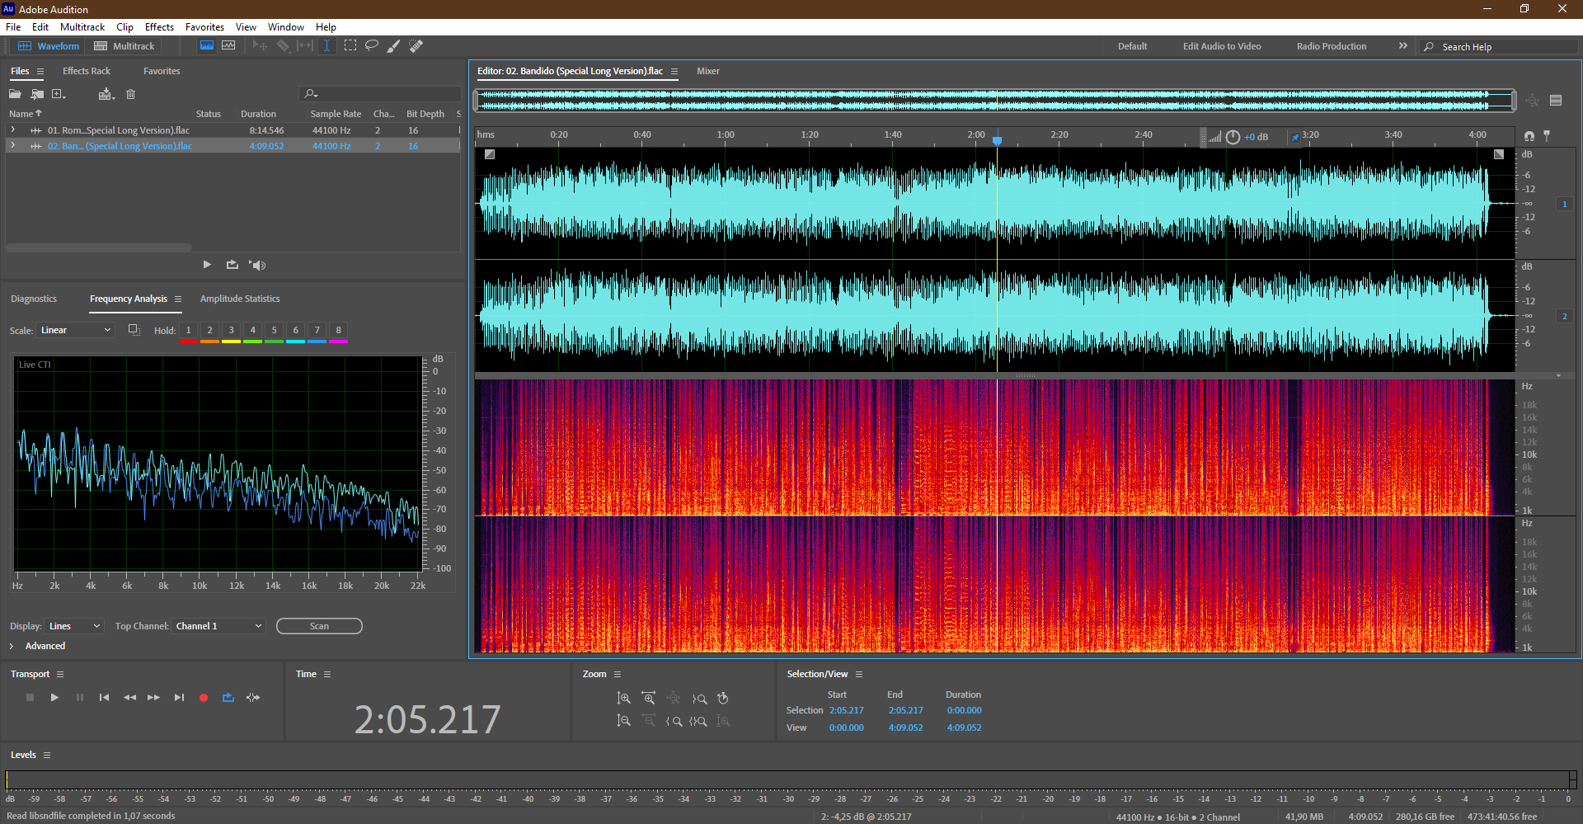The image size is (1583, 824).
Task: Select the Spot Healing Brush tool
Action: point(416,46)
